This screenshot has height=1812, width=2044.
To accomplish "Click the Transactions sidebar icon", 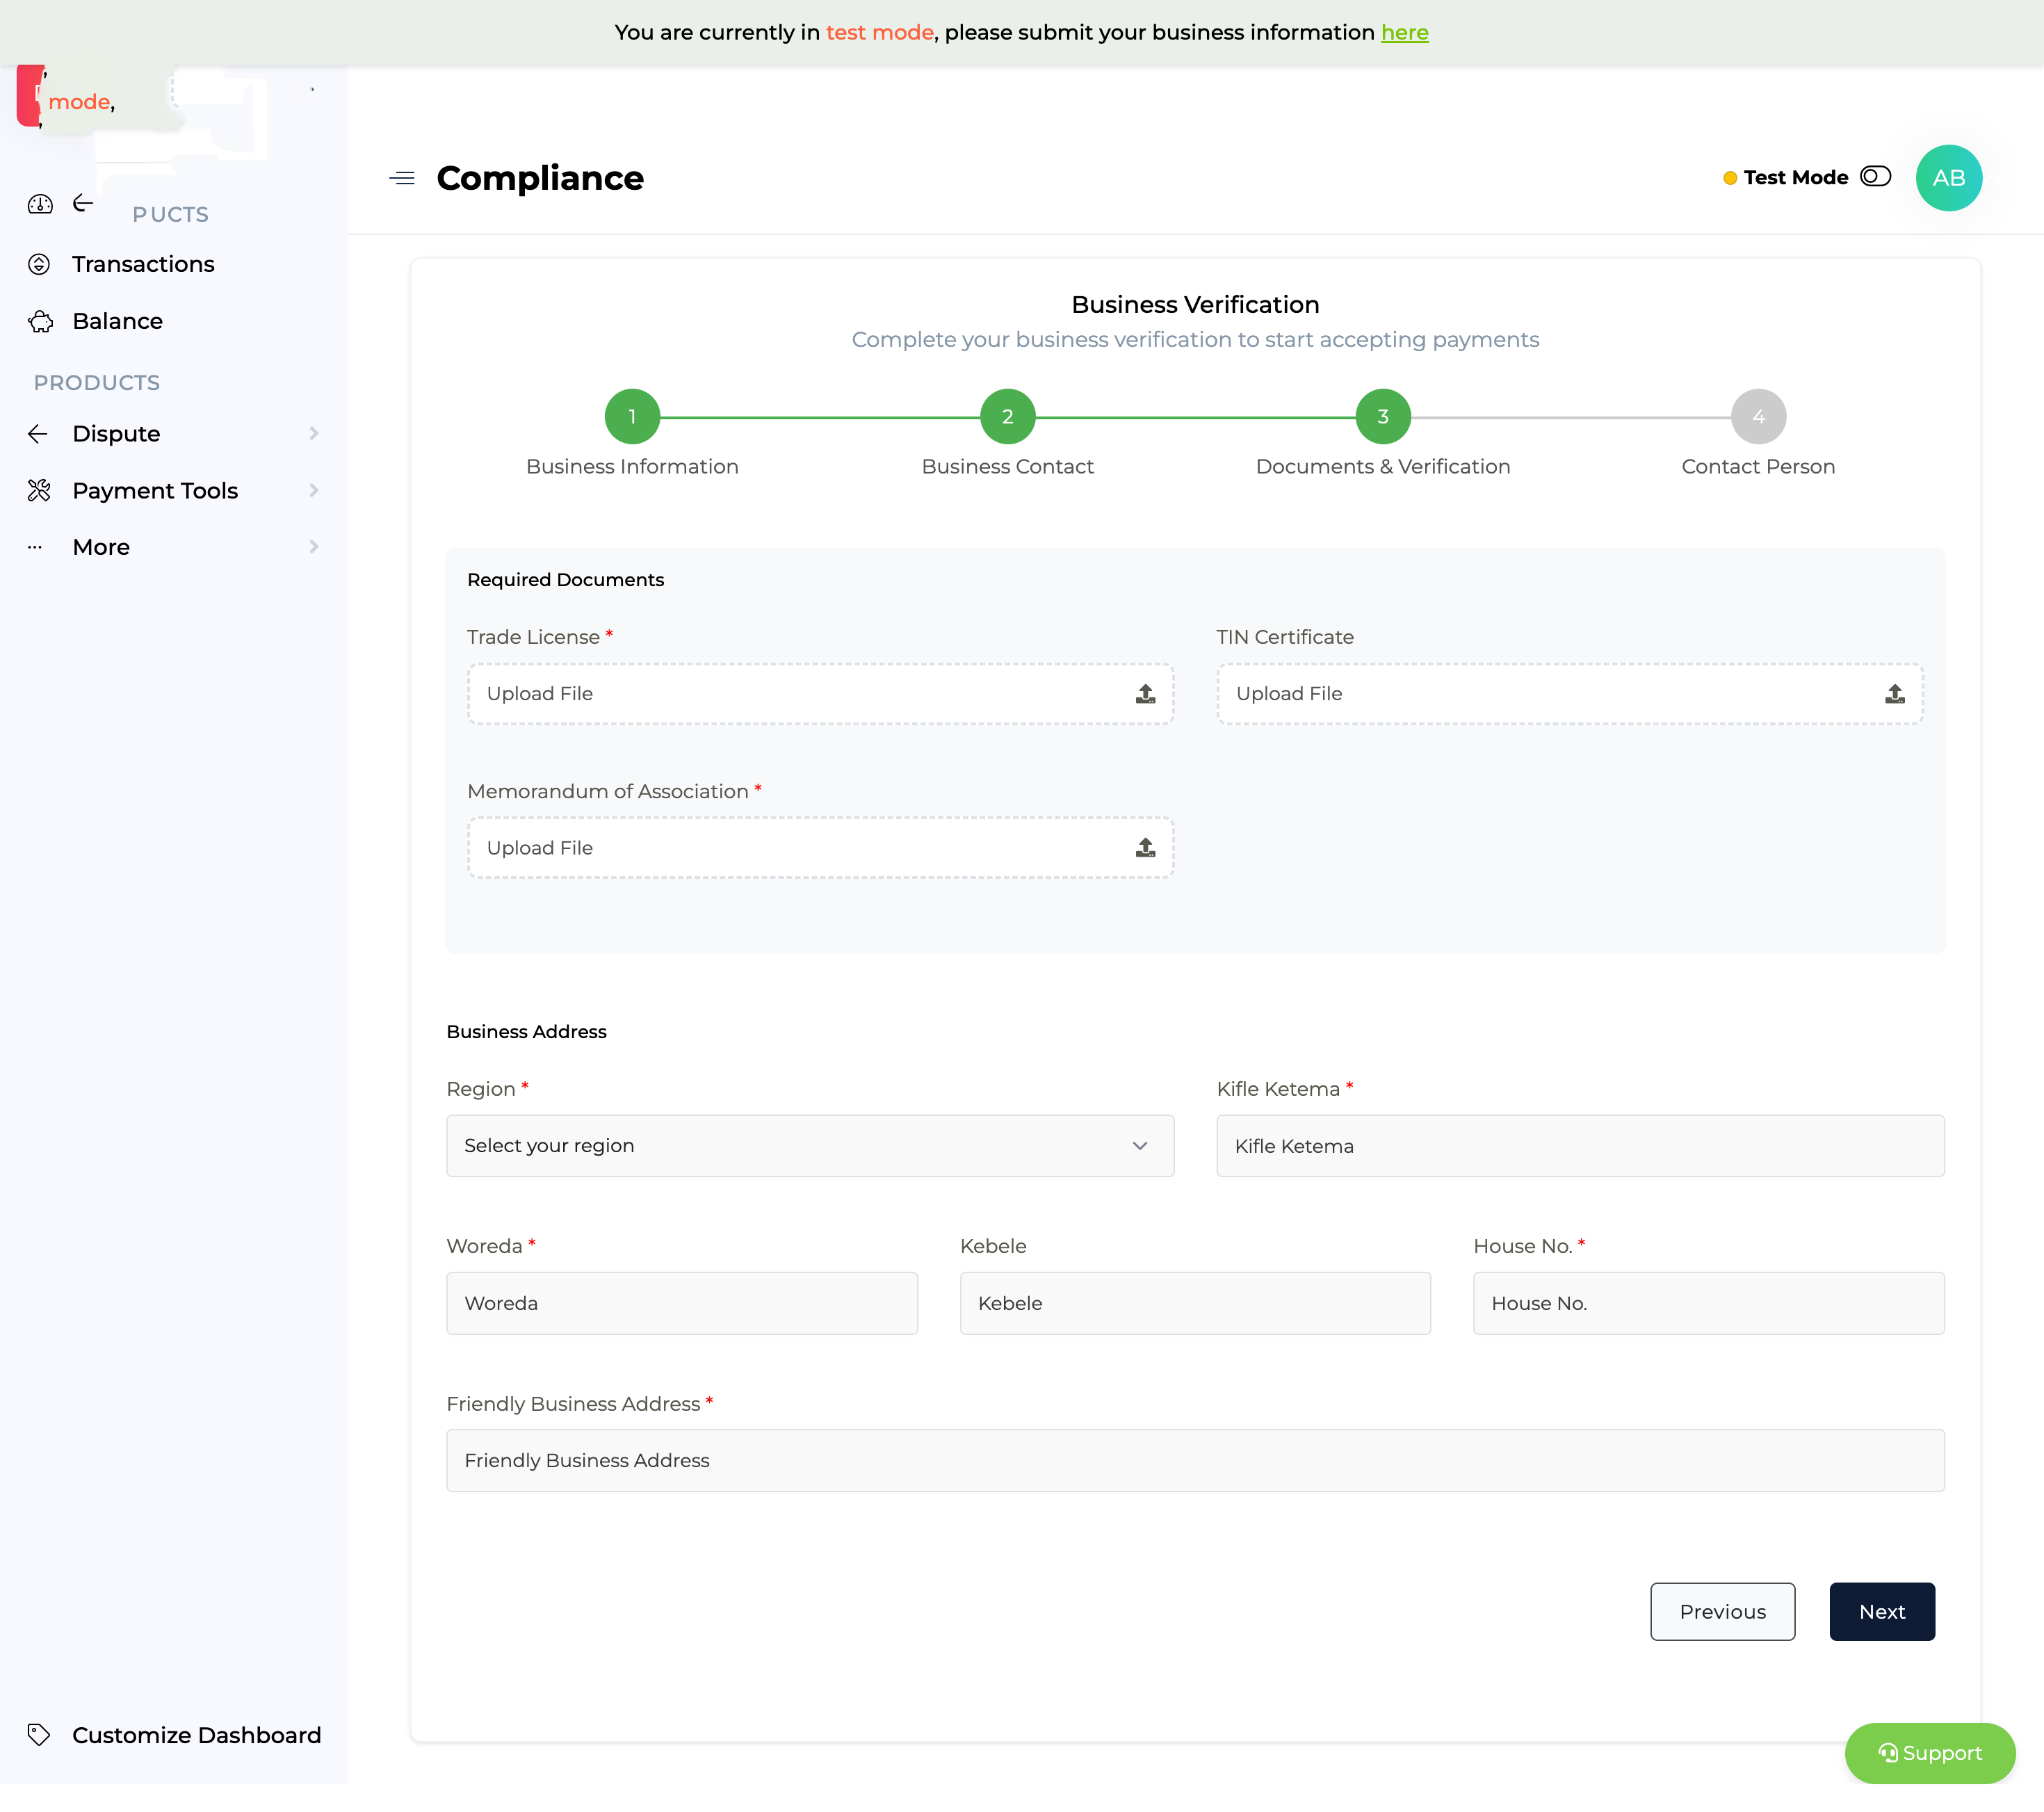I will [39, 264].
